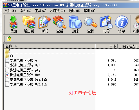The image size is (139, 110).
Task: Click the 步进电机正反转.plg file icon
Action: click(7, 70)
